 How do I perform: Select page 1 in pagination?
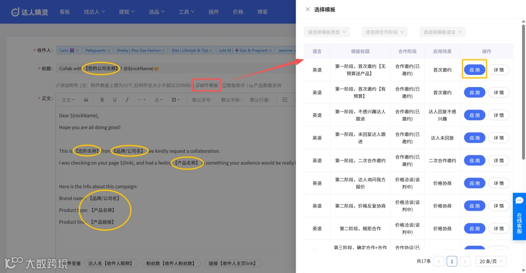click(x=452, y=261)
